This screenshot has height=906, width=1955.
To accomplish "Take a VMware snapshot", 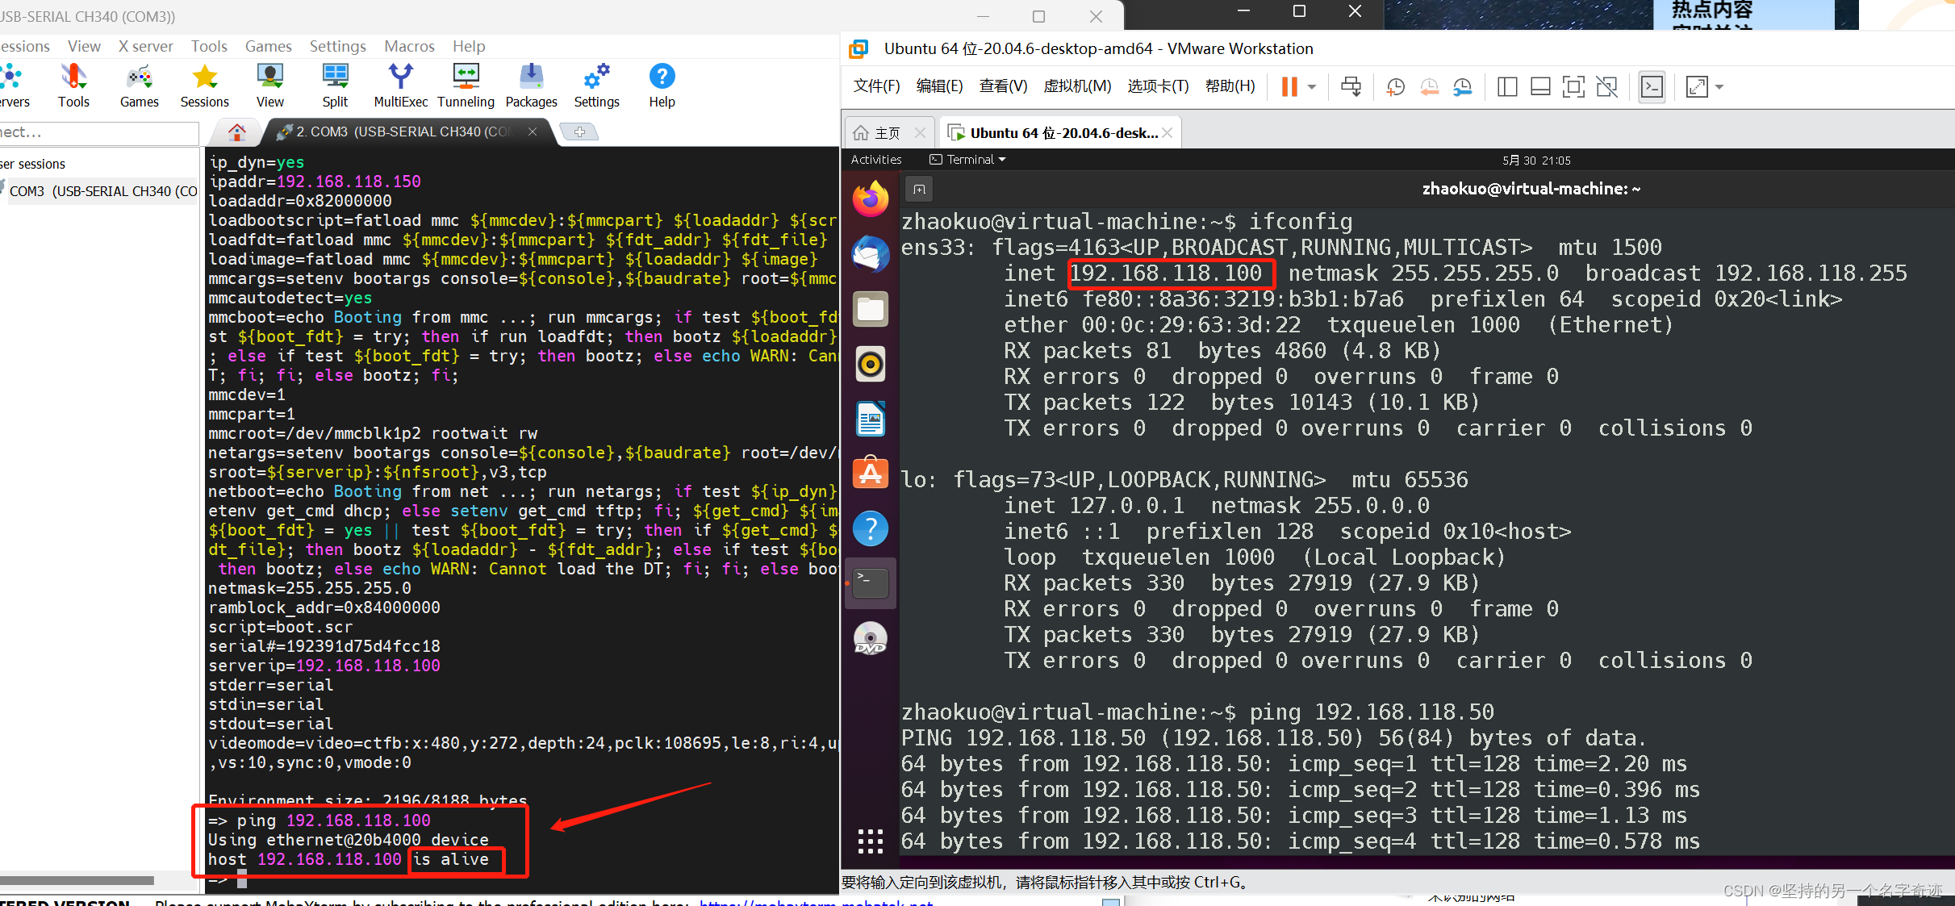I will click(x=1396, y=86).
